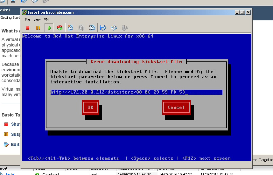Click the kickstart URL input field
The width and height of the screenshot is (273, 175).
pos(136,92)
